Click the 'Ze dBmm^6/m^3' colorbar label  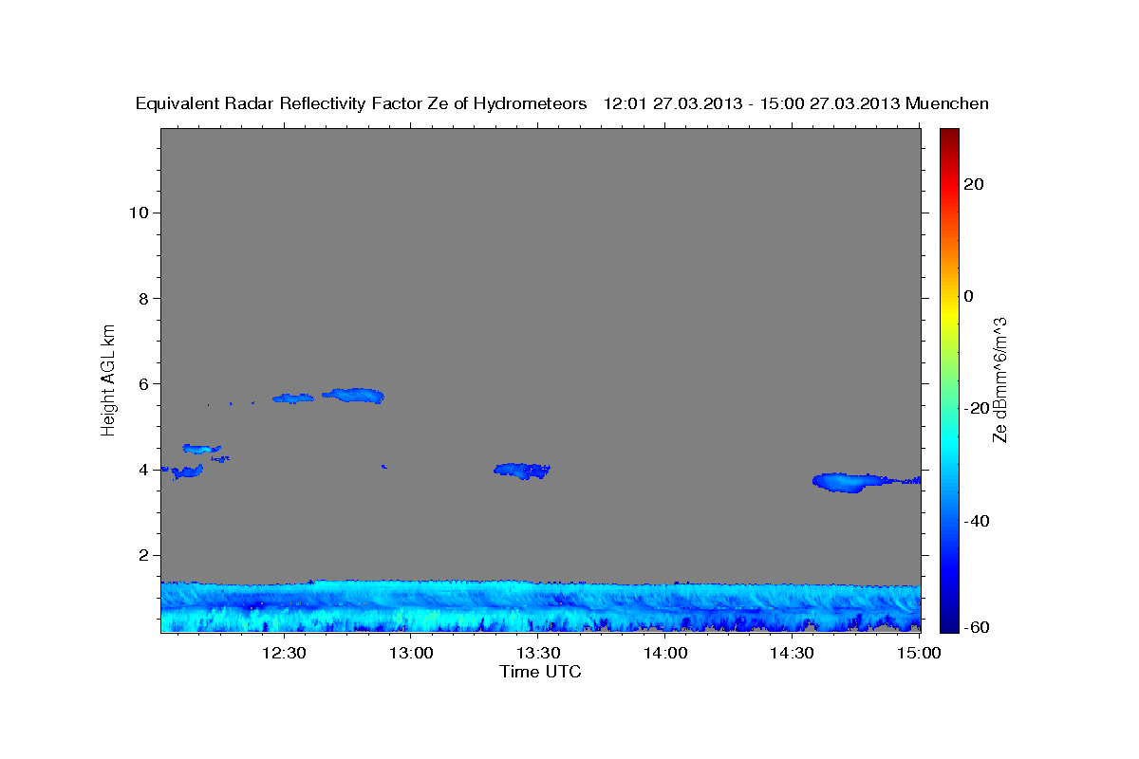coord(999,379)
